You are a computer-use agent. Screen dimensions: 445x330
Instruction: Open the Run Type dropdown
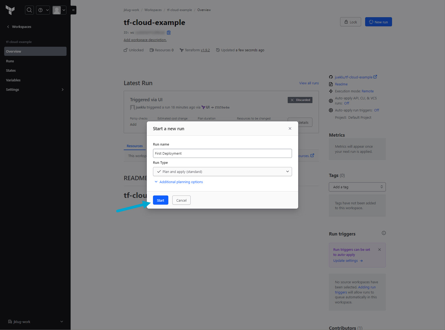(222, 172)
